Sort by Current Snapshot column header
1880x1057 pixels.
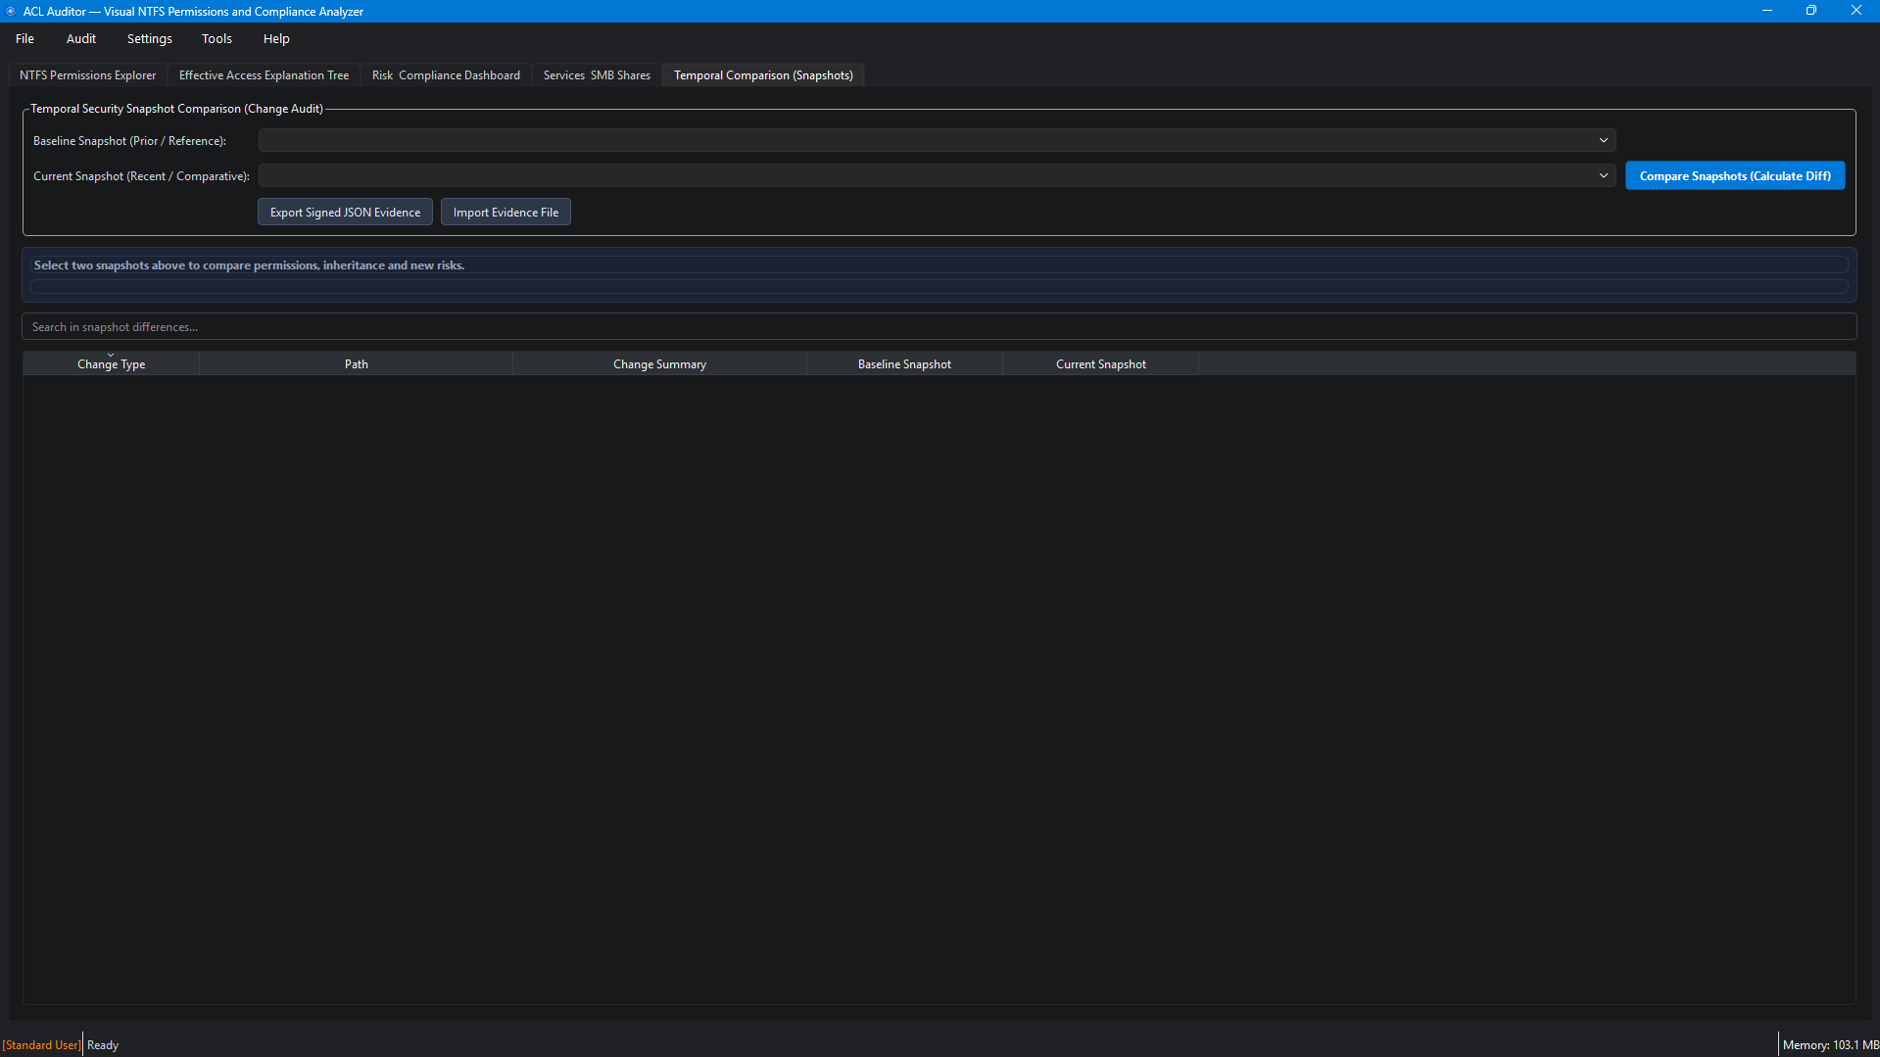click(1100, 363)
